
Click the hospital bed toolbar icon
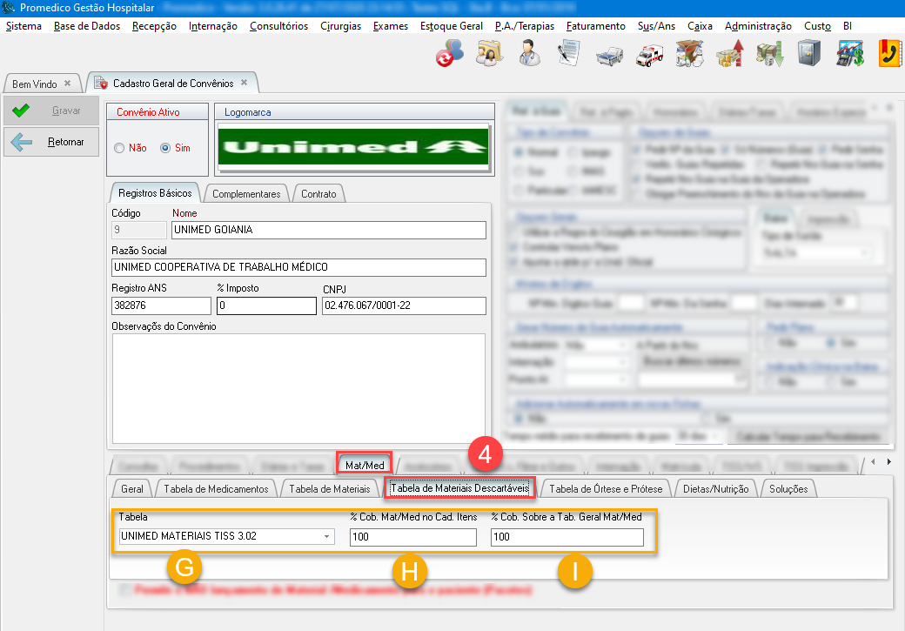click(609, 55)
